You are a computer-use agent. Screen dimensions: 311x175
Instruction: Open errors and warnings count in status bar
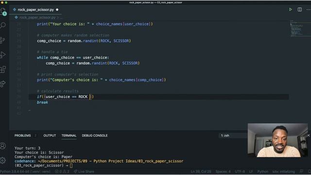tap(62, 172)
